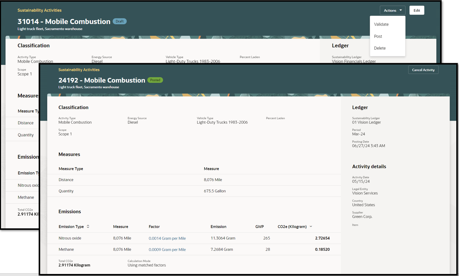Click the GWP value 28

click(268, 249)
